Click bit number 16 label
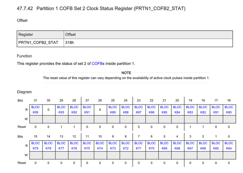The height and width of the screenshot is (173, 243). click(229, 100)
